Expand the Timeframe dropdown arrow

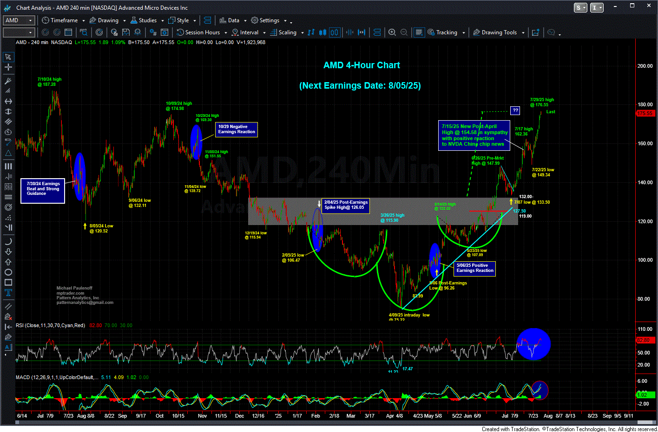pos(84,21)
